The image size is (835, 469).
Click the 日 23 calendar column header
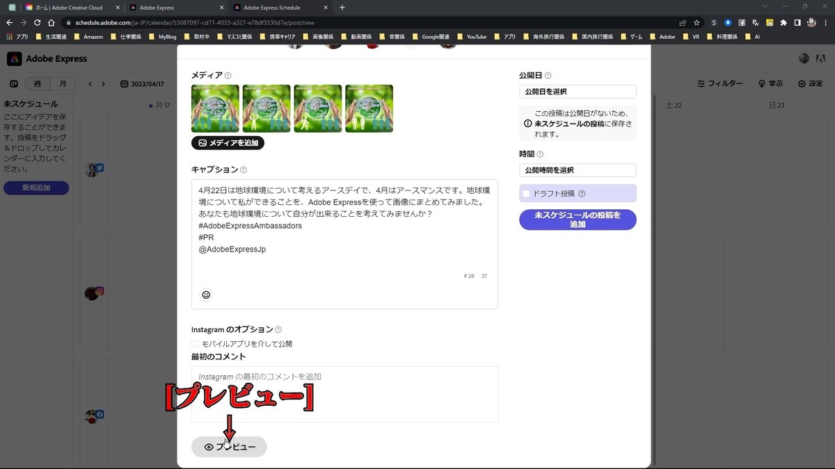click(x=776, y=106)
